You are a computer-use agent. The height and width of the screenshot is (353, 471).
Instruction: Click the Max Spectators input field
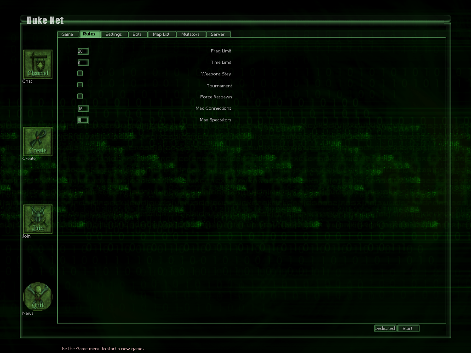click(83, 120)
